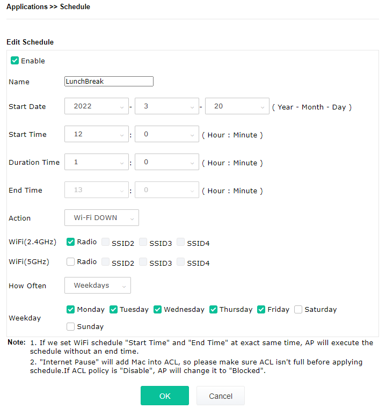This screenshot has height=409, width=386.
Task: Check the Sunday checkbox
Action: click(70, 326)
